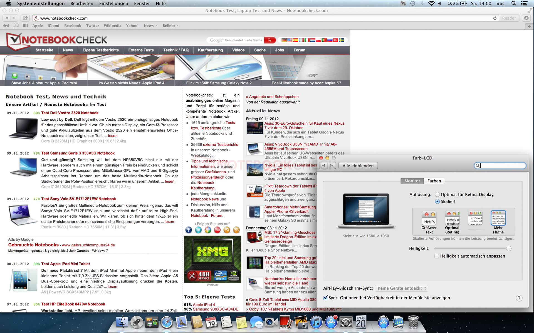Click Time Machine menu bar icon

tap(412, 3)
